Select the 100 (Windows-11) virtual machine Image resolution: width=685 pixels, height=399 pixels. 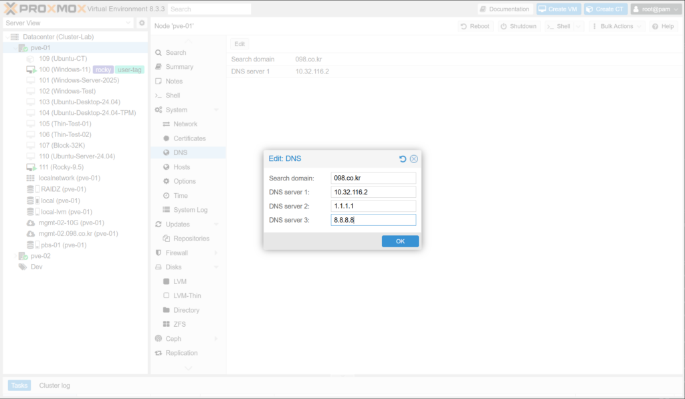64,70
